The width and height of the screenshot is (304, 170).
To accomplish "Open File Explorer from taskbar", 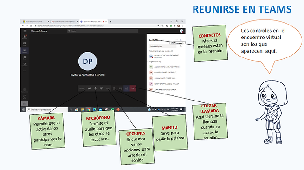I will pos(83,110).
